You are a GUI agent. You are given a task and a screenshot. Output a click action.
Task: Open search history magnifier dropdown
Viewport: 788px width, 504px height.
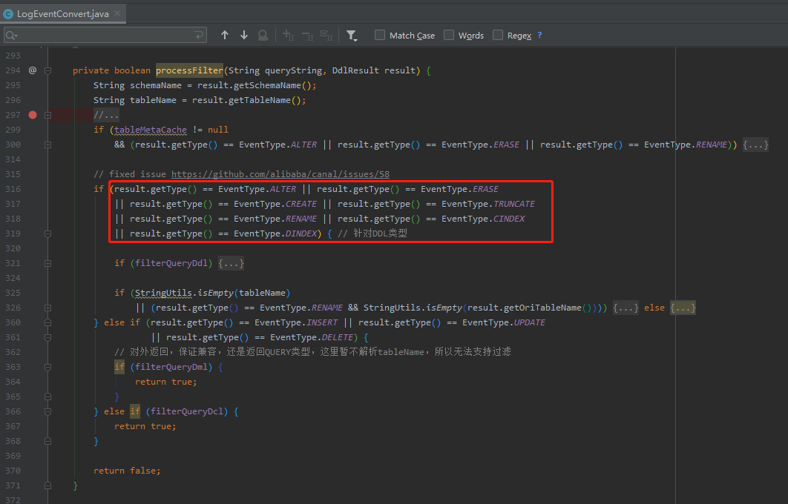tap(12, 35)
